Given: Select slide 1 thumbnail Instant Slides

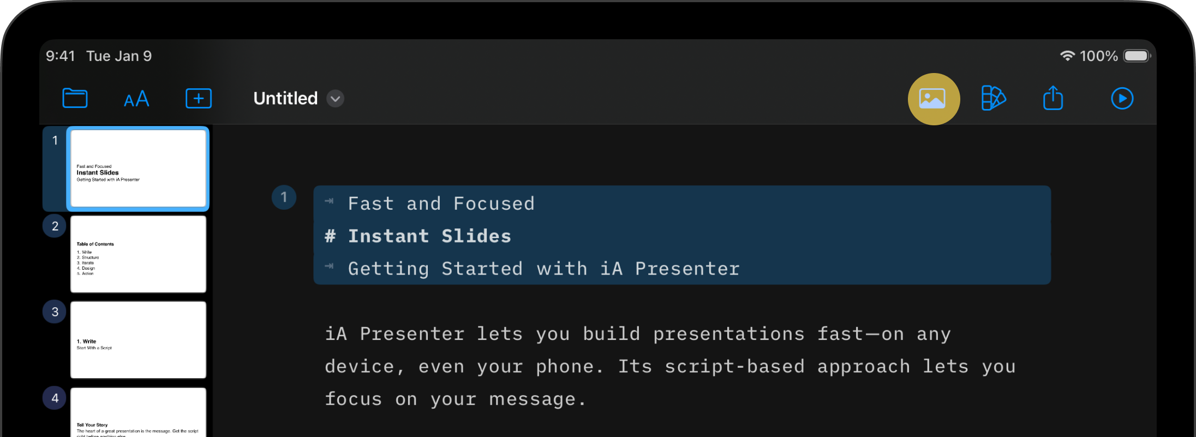Looking at the screenshot, I should tap(138, 168).
